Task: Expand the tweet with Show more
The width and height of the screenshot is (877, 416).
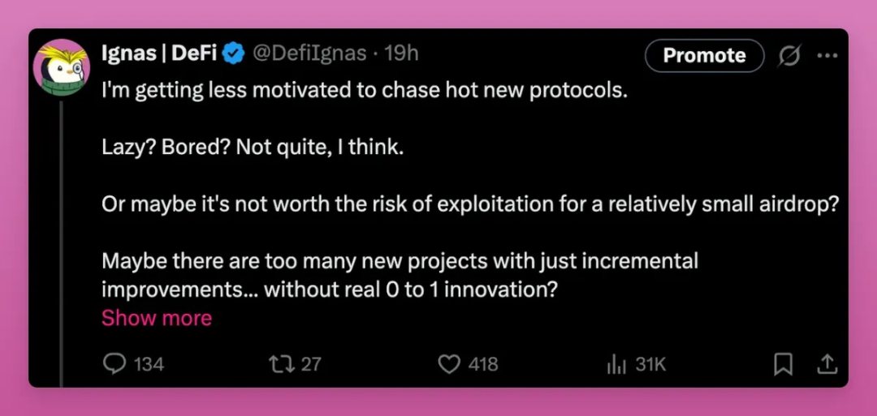Action: [x=156, y=318]
